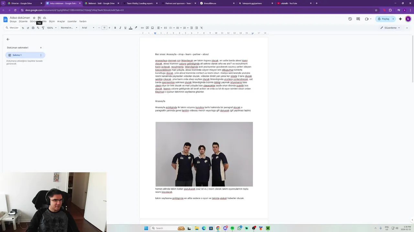Toggle bulleted list
The image size is (414, 232).
pyautogui.click(x=178, y=28)
